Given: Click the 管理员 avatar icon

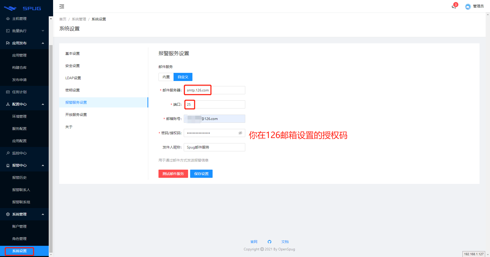Looking at the screenshot, I should [x=468, y=6].
